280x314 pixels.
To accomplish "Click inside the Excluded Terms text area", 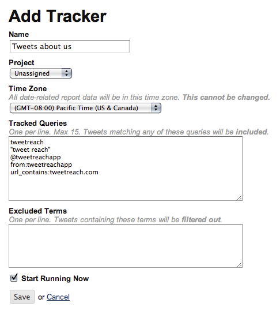I will [x=126, y=246].
